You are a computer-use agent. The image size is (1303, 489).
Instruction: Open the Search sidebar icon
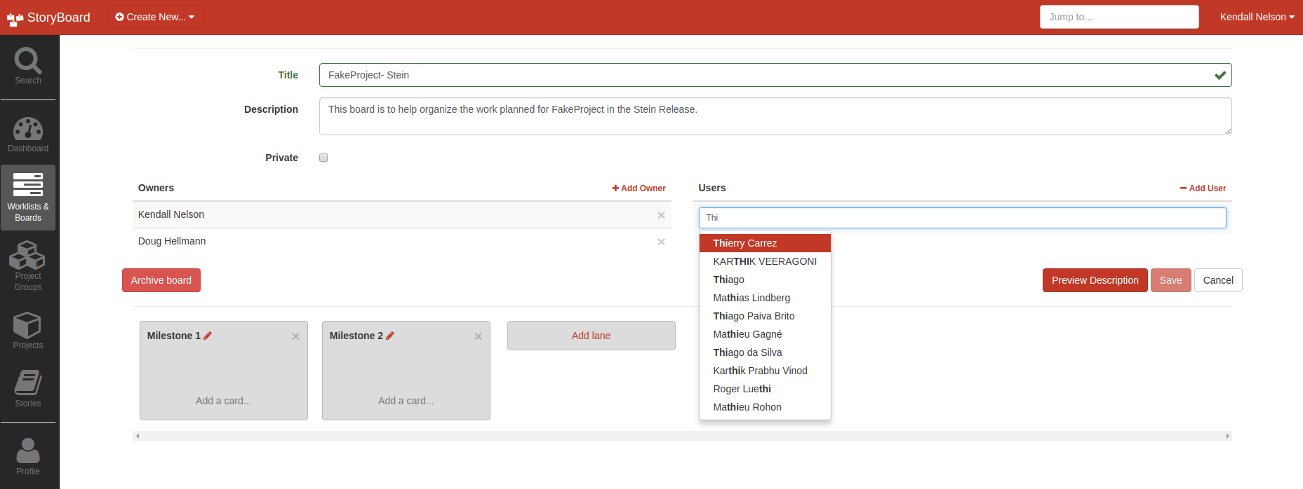point(28,67)
